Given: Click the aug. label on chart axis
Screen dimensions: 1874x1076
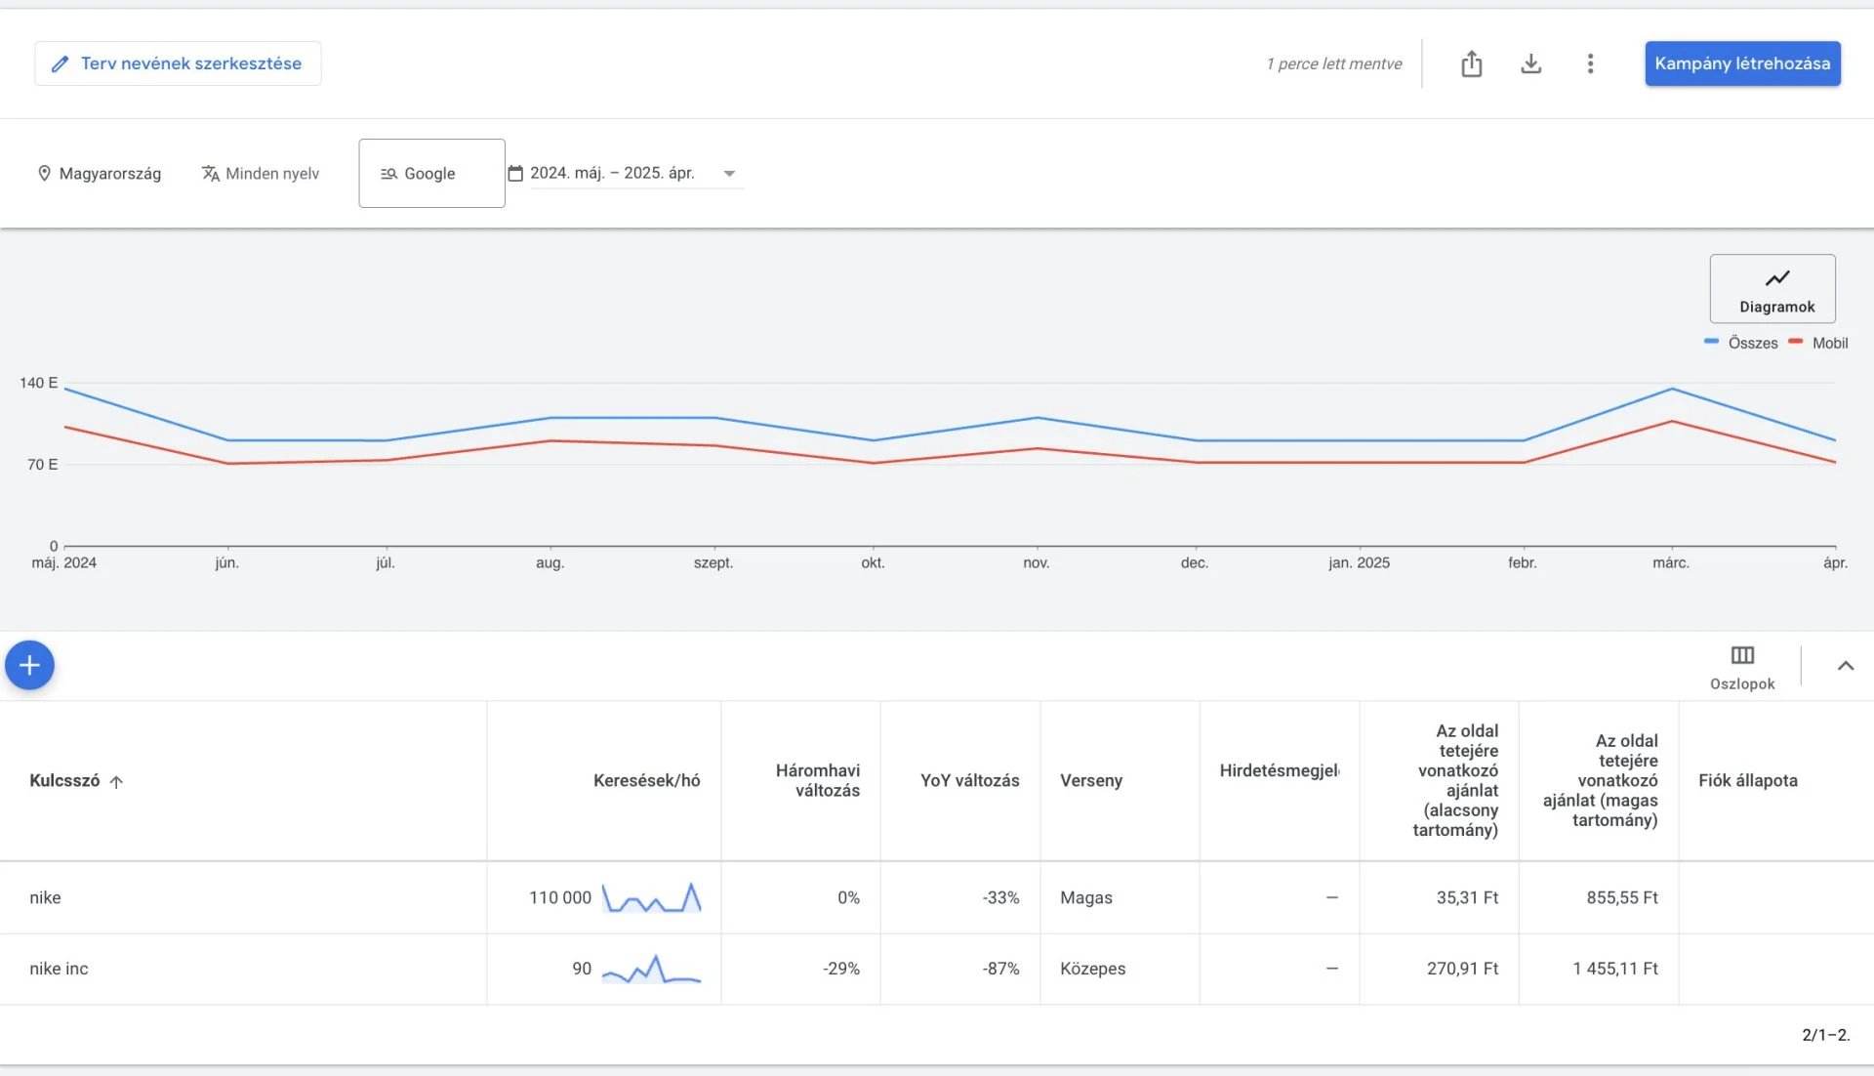Looking at the screenshot, I should point(550,562).
